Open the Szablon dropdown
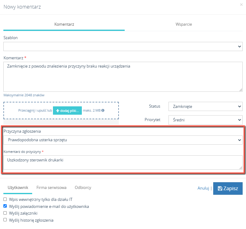 click(123, 46)
